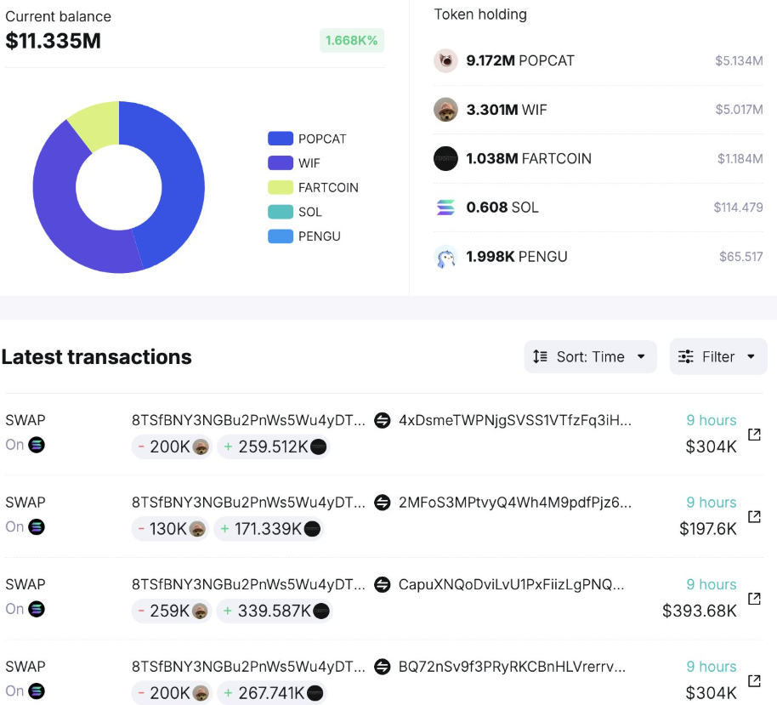Click the PENGU penguin token icon

coord(445,257)
